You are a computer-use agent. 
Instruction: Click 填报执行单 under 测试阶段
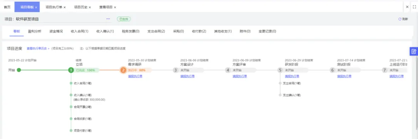(x=344, y=76)
